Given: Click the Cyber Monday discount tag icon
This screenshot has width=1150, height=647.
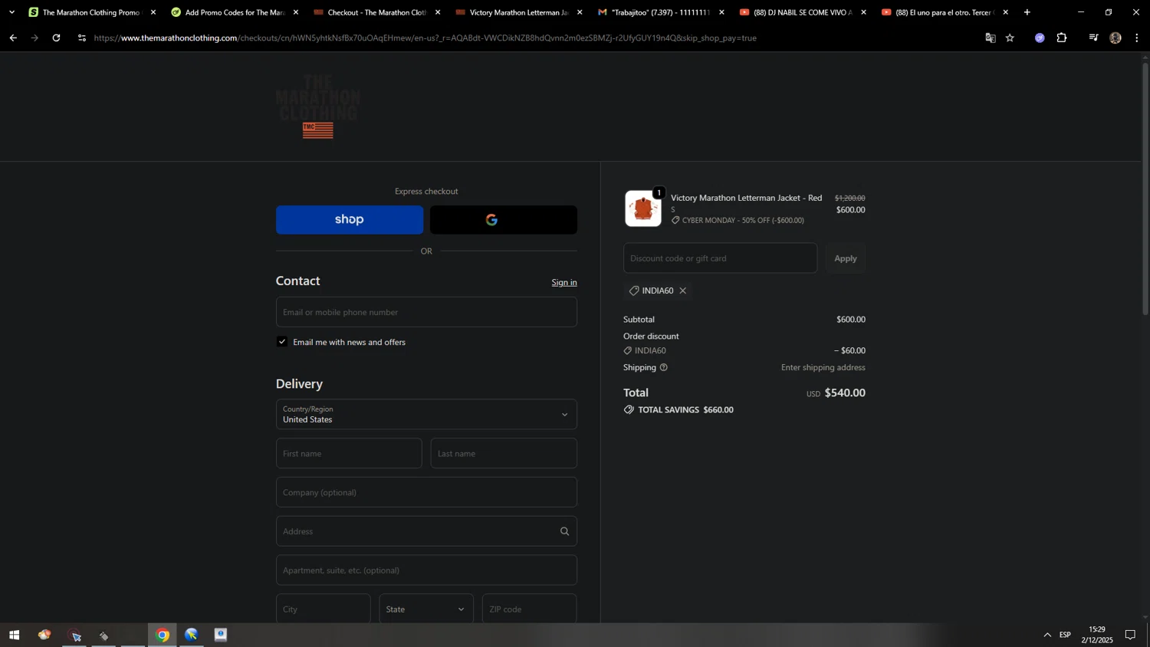Looking at the screenshot, I should (675, 220).
